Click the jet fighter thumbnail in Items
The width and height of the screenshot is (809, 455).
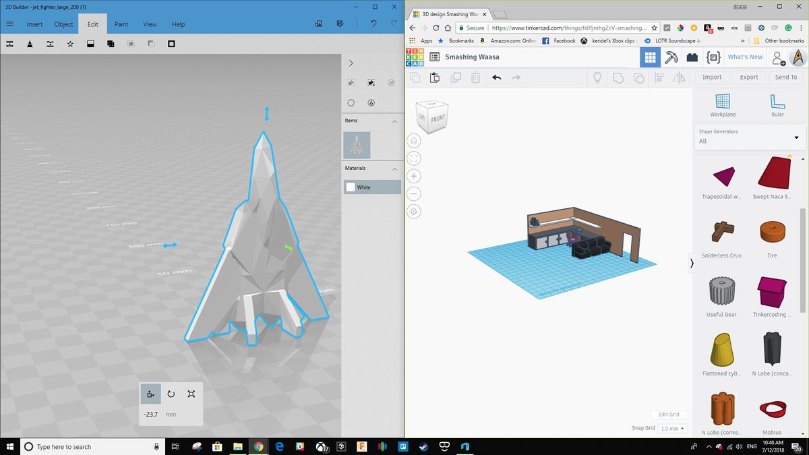point(357,144)
